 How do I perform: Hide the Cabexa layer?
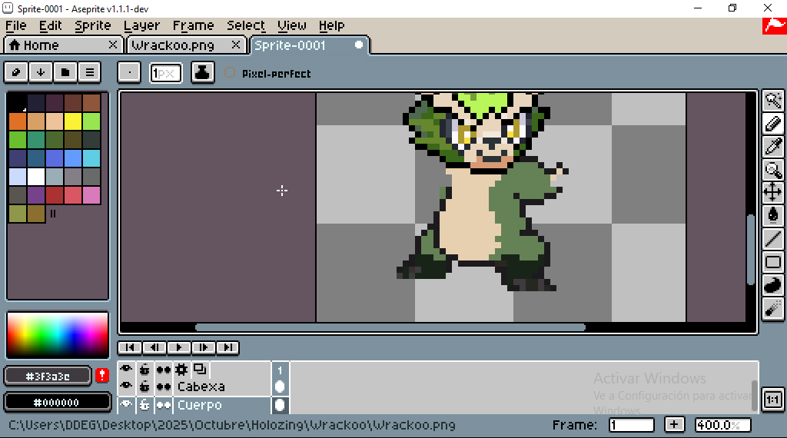click(126, 387)
